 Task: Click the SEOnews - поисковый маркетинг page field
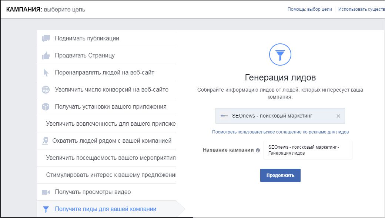pyautogui.click(x=280, y=116)
